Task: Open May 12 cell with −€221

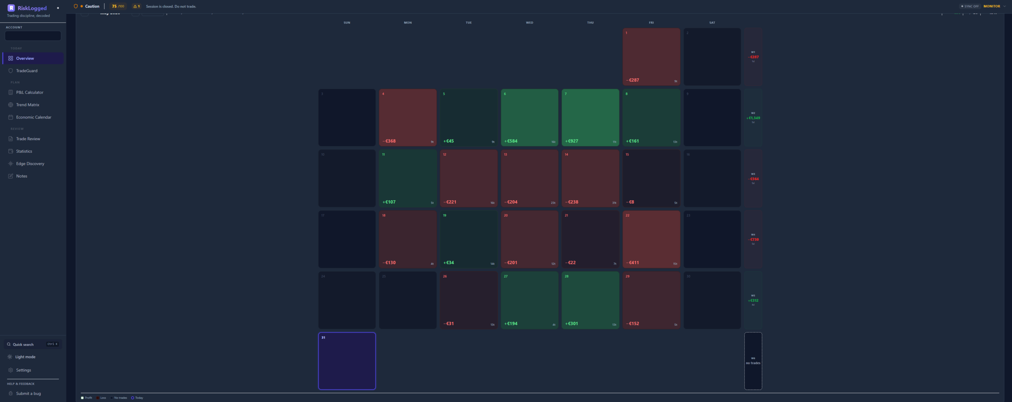Action: pos(469,178)
